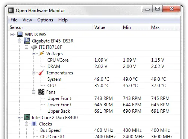Click System current value 49.0 °C

pos(102,79)
